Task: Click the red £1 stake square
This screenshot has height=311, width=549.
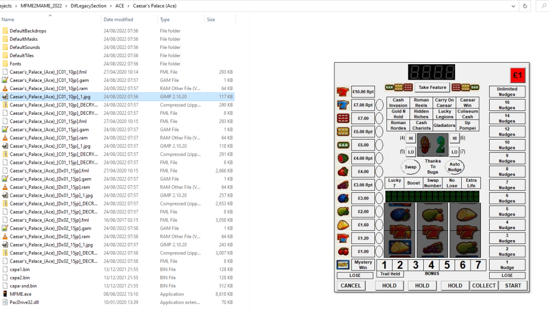Action: (518, 75)
